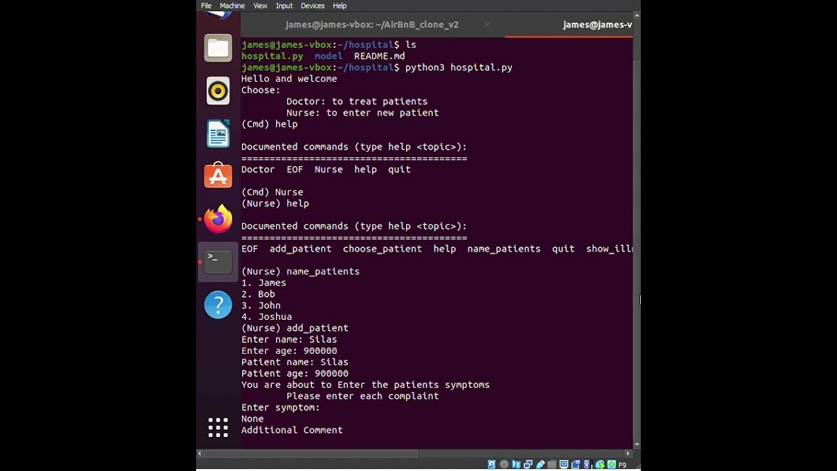Click the '2. Bob' patient line

(x=258, y=294)
